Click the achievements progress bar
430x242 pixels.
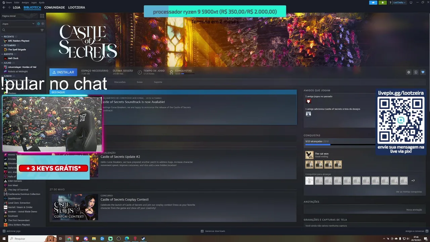point(339,145)
